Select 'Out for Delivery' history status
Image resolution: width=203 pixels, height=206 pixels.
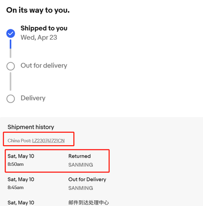coord(87,179)
